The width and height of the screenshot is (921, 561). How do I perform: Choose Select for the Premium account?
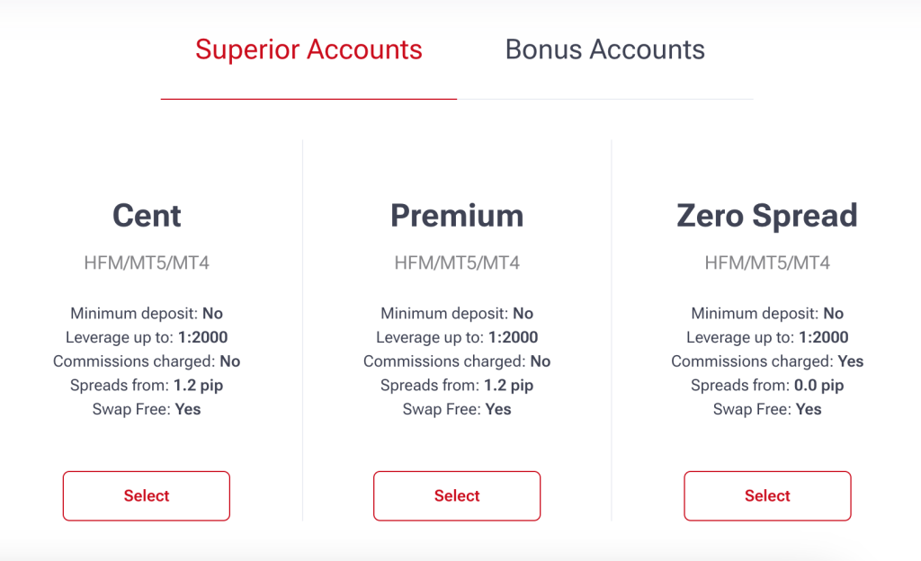[457, 495]
